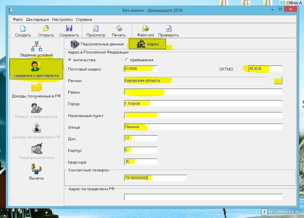Run the Проверить check icon

point(168,29)
